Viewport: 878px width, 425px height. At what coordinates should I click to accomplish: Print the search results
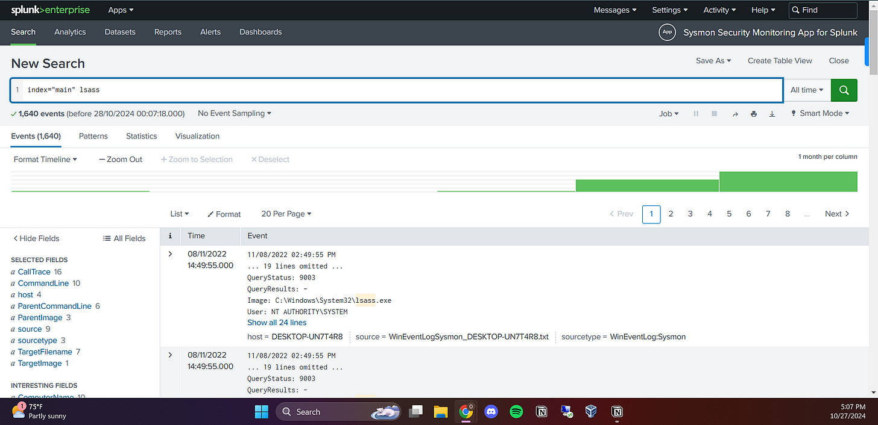[x=753, y=114]
